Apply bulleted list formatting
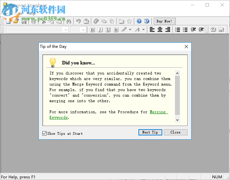 point(185,30)
